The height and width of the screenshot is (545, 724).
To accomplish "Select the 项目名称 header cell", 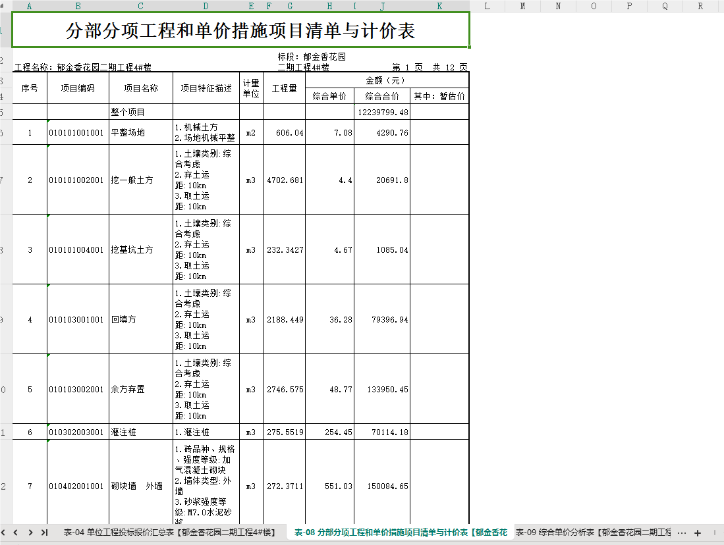I will [x=141, y=88].
